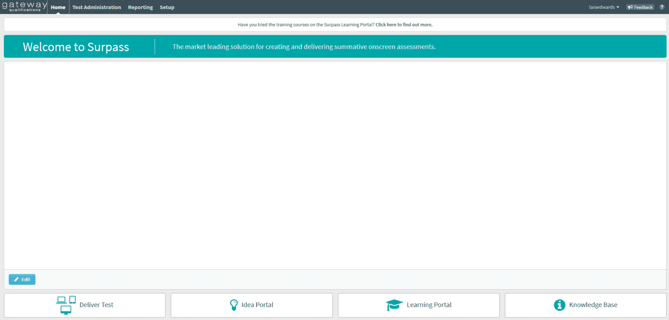Open help via the question mark icon
The width and height of the screenshot is (669, 320).
pos(662,7)
